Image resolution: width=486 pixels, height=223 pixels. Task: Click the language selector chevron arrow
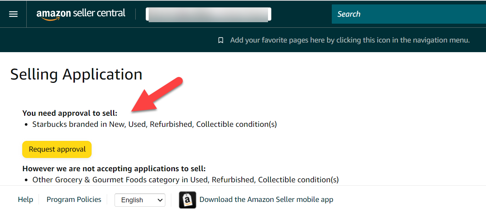160,200
